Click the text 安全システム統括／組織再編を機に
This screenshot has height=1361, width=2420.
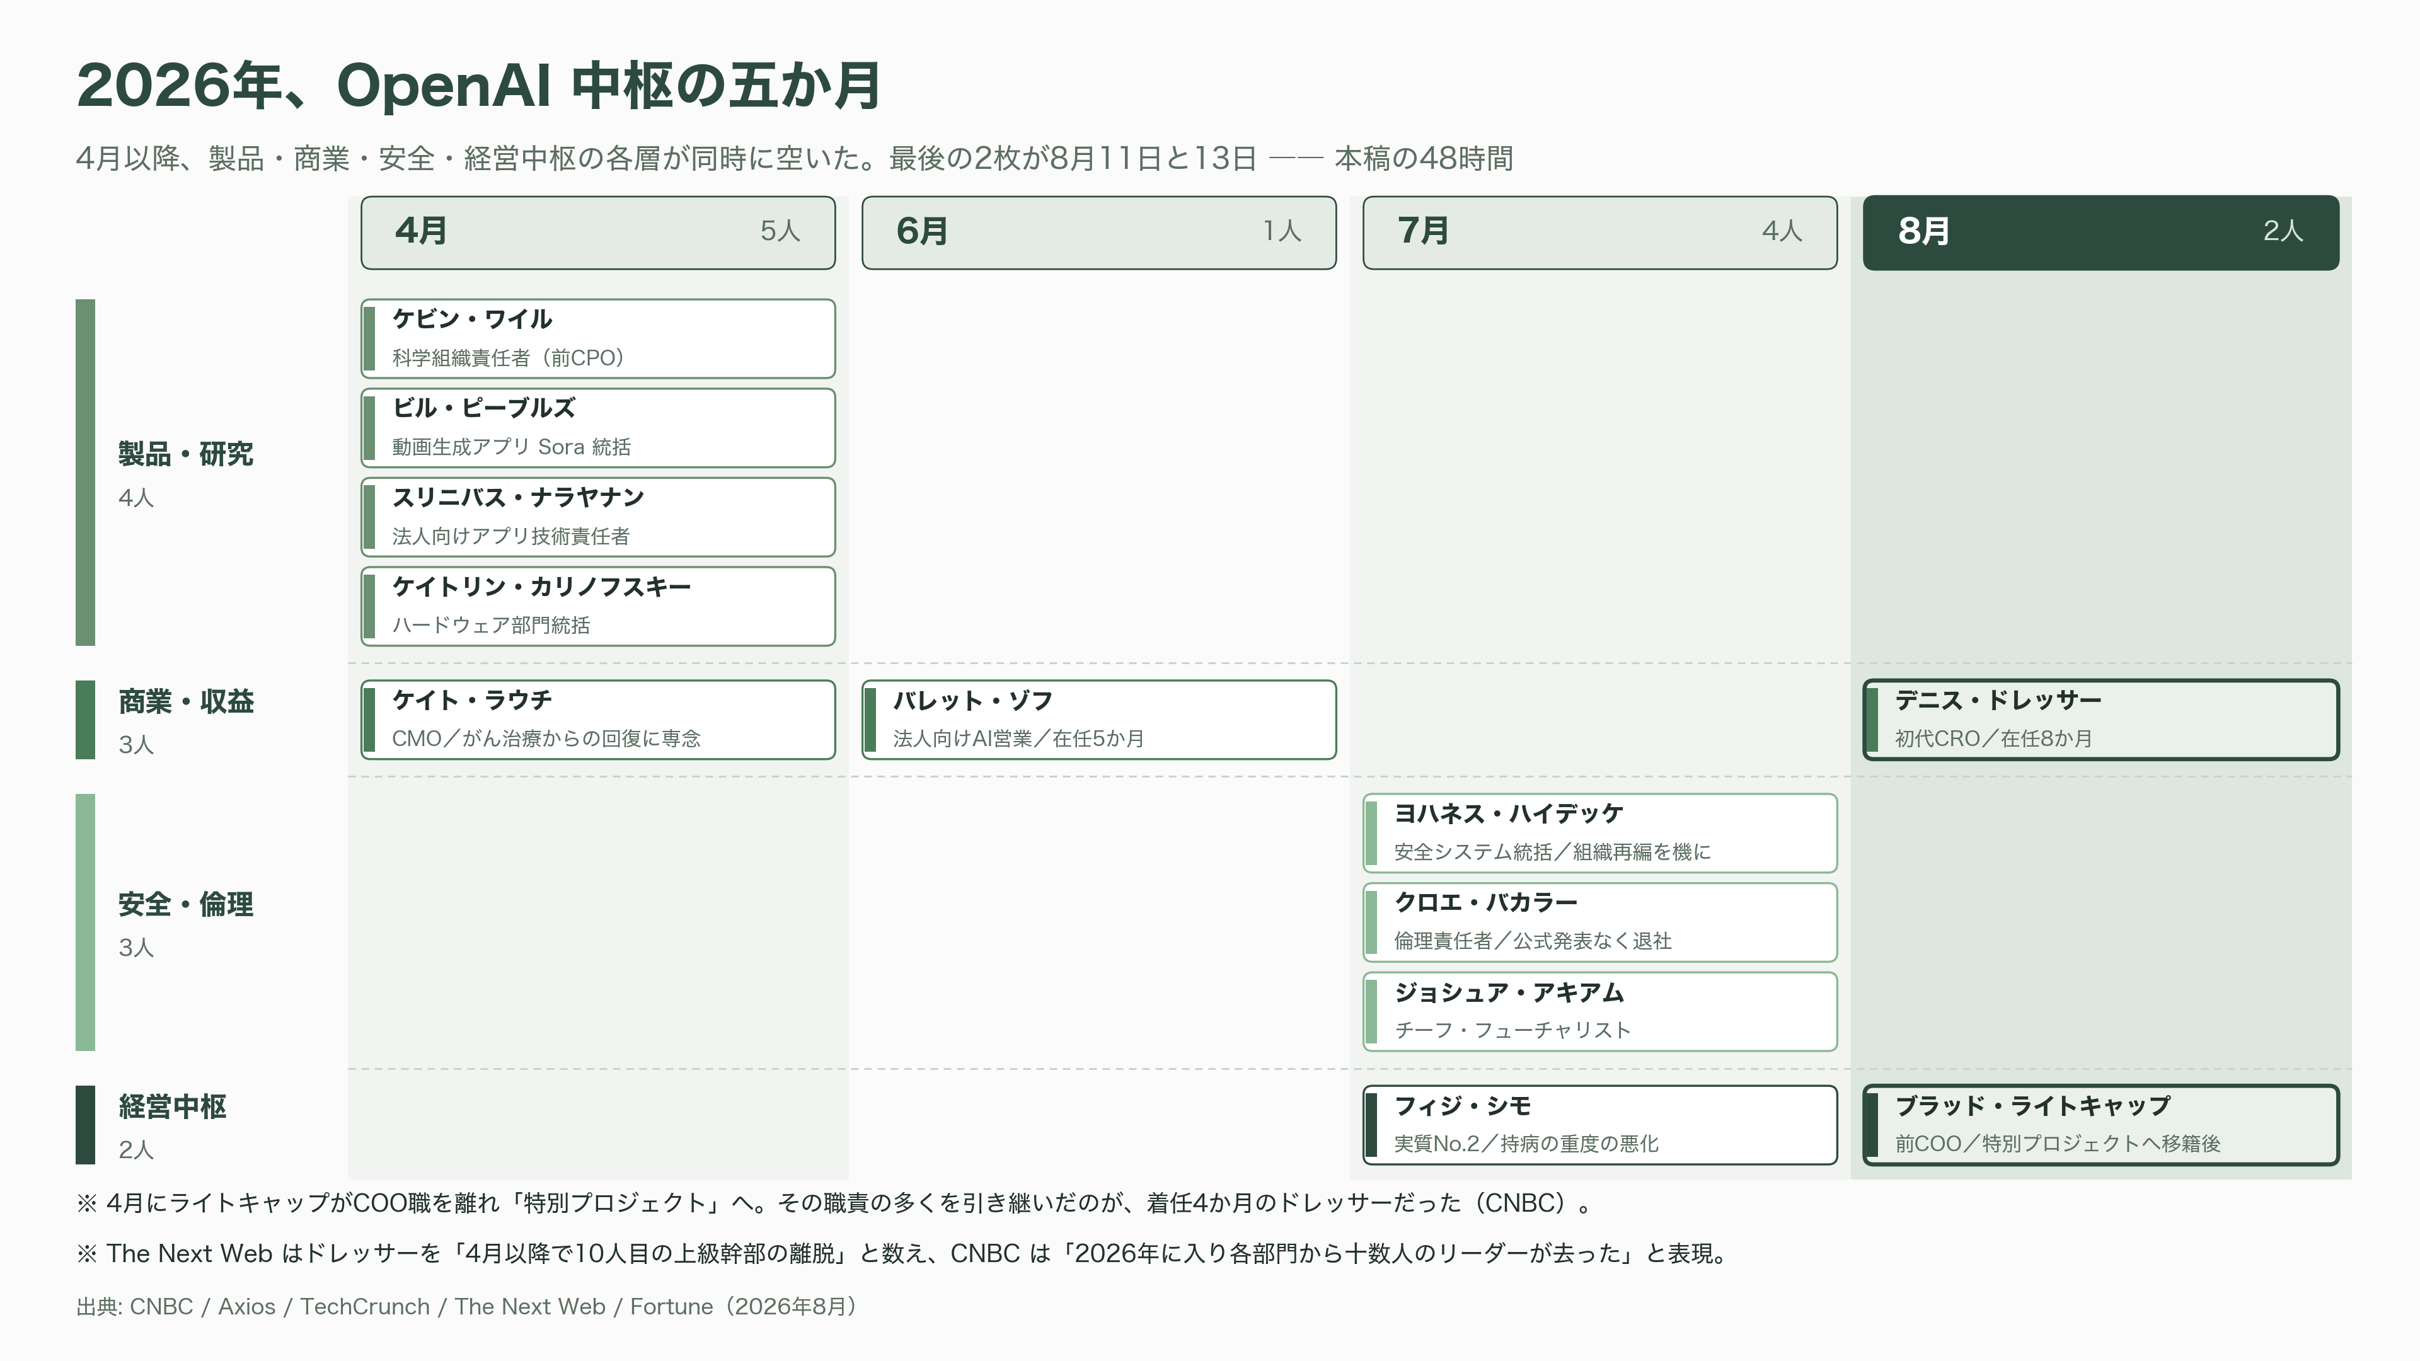[x=1552, y=853]
